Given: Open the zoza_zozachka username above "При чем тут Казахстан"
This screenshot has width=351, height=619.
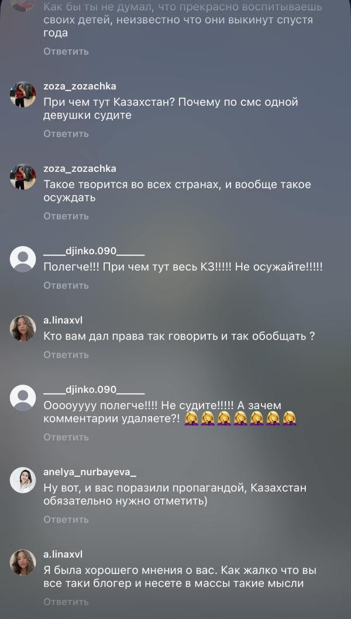Looking at the screenshot, I should point(80,87).
